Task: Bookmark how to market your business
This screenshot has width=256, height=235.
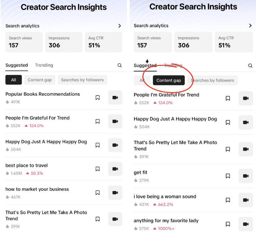Action: [x=98, y=193]
